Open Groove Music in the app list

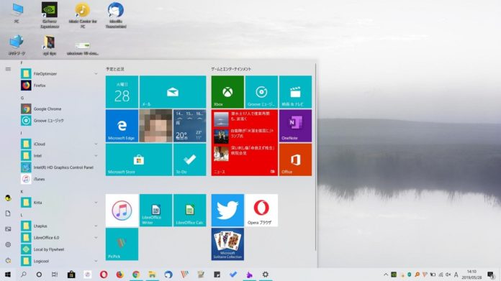pos(59,121)
